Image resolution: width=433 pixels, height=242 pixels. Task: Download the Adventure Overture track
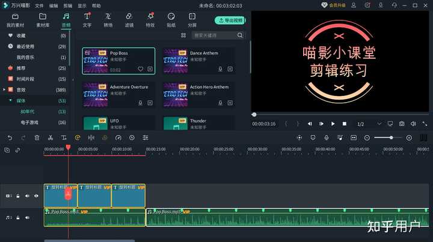[140, 103]
